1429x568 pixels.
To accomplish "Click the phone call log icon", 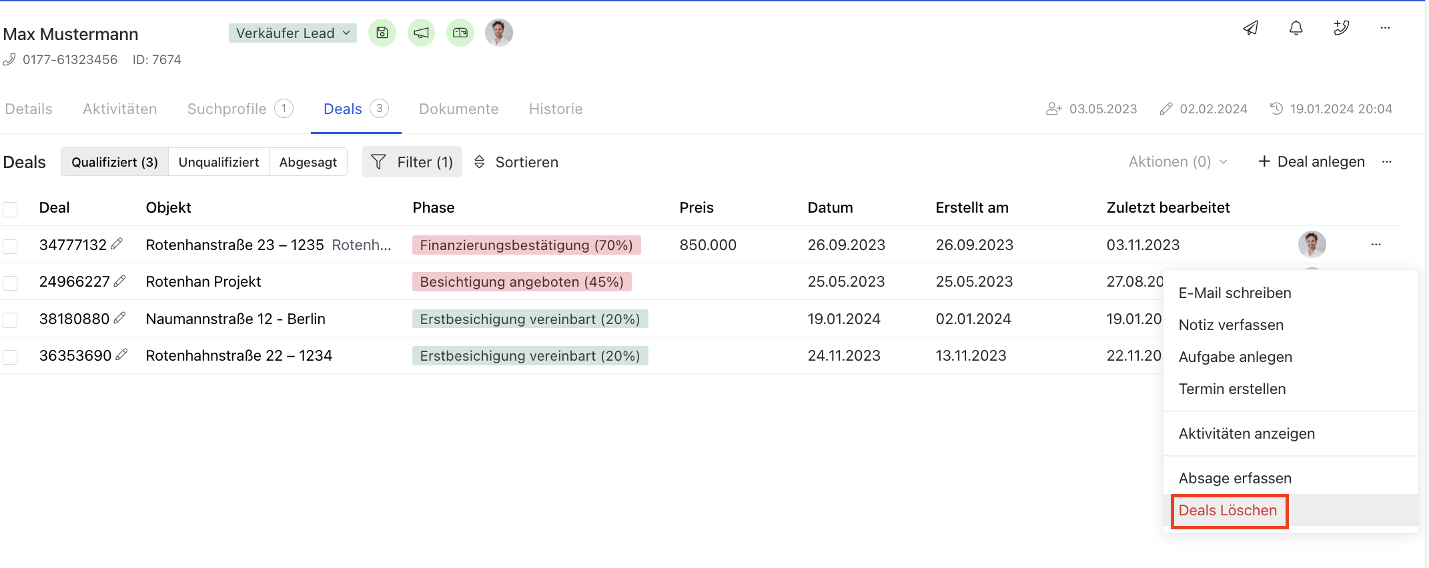I will click(1341, 28).
